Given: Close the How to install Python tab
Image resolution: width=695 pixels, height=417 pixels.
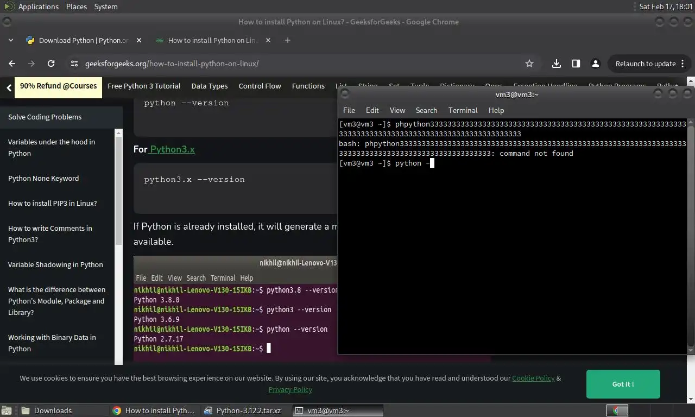Looking at the screenshot, I should click(x=268, y=40).
